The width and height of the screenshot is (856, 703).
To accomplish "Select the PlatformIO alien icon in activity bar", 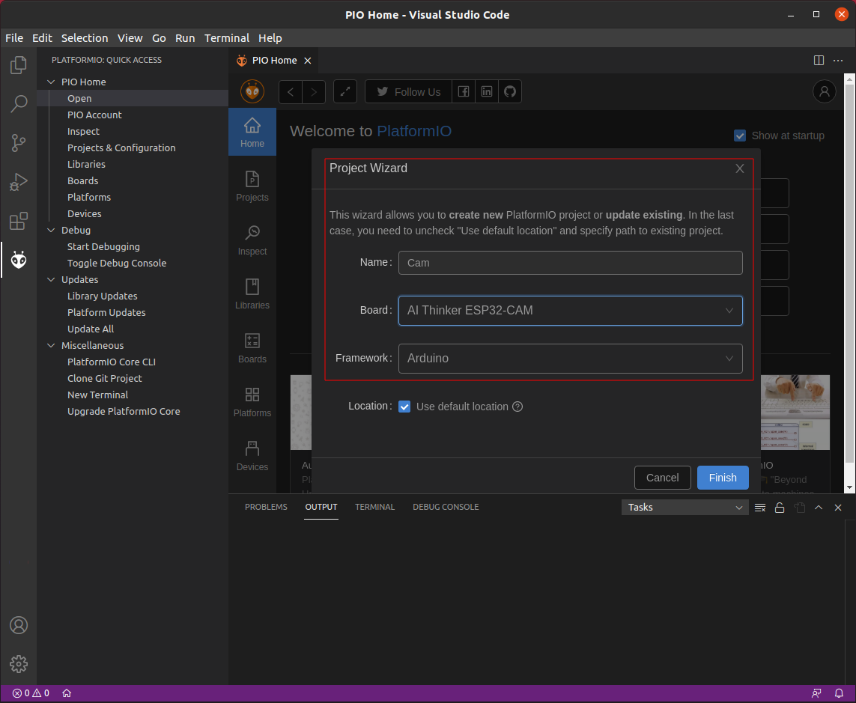I will [x=19, y=260].
